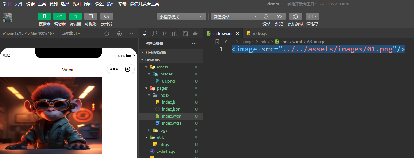Image resolution: width=414 pixels, height=158 pixels.
Task: Click the simulator stop icon
Action: click(x=119, y=33)
